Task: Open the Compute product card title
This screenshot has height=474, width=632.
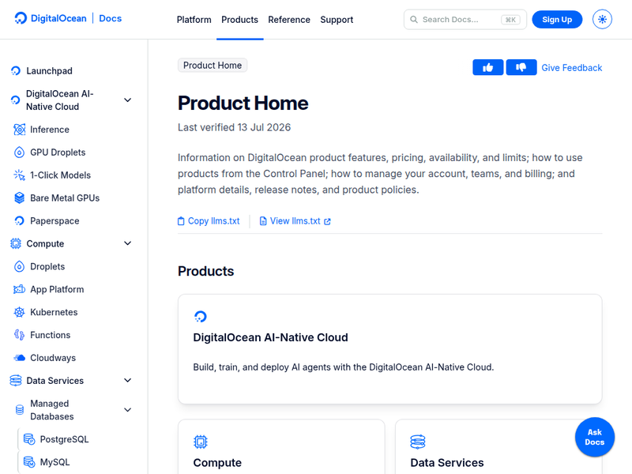Action: [217, 463]
